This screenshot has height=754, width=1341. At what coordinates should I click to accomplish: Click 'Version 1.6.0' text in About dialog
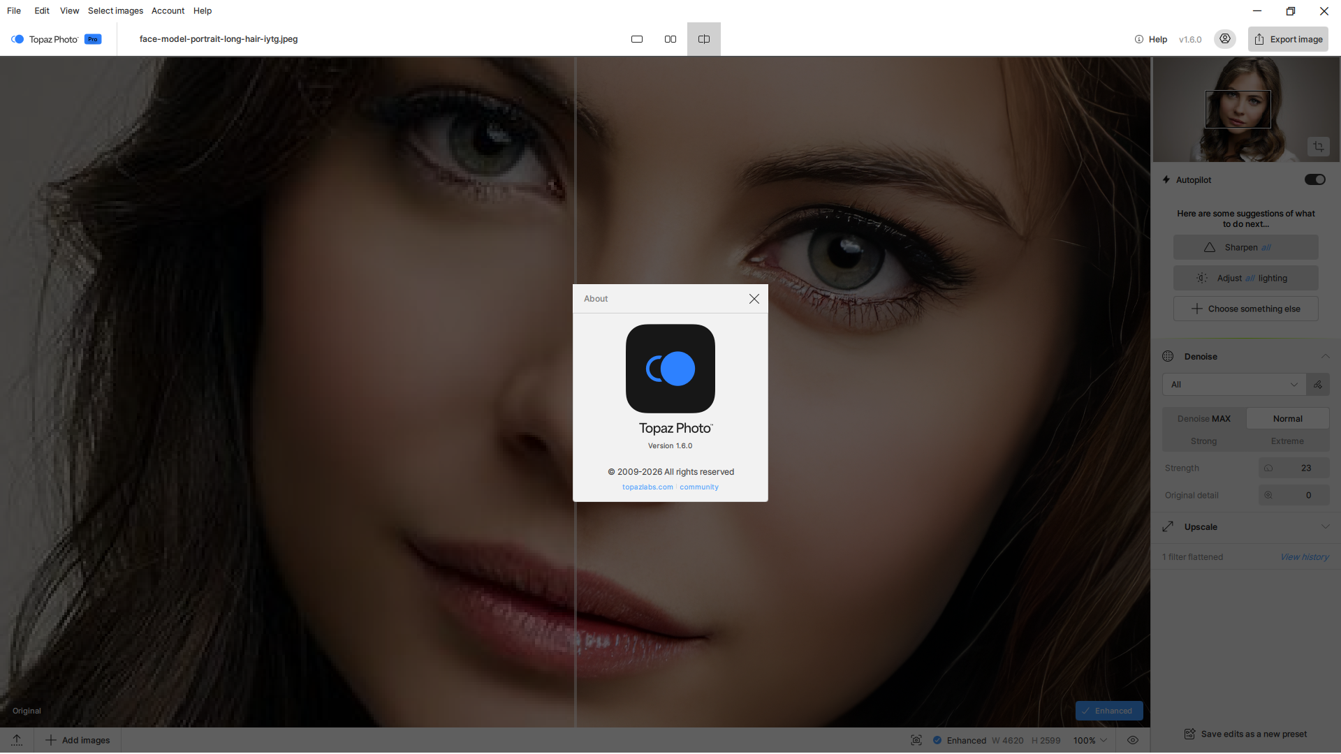coord(670,446)
